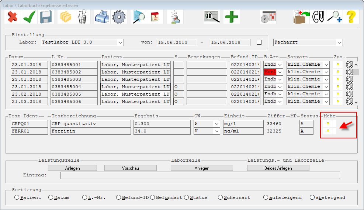Click Mehr yellow dot for CRP quantitativ

click(328, 124)
